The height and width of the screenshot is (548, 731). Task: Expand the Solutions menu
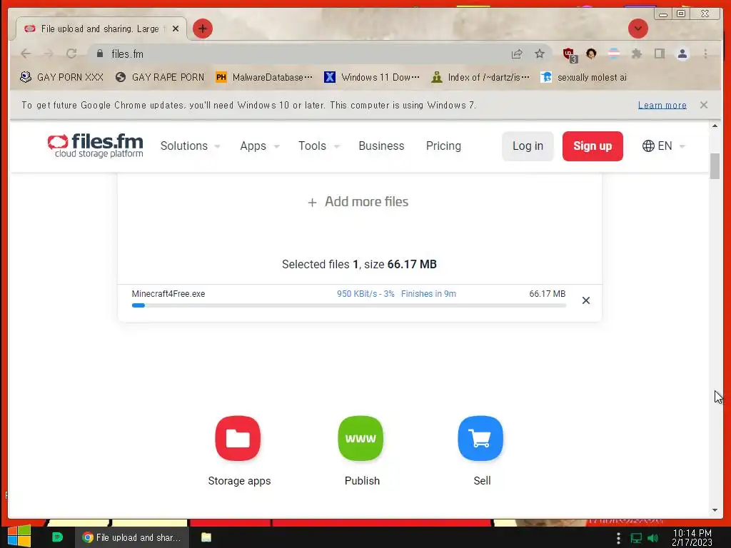point(190,146)
